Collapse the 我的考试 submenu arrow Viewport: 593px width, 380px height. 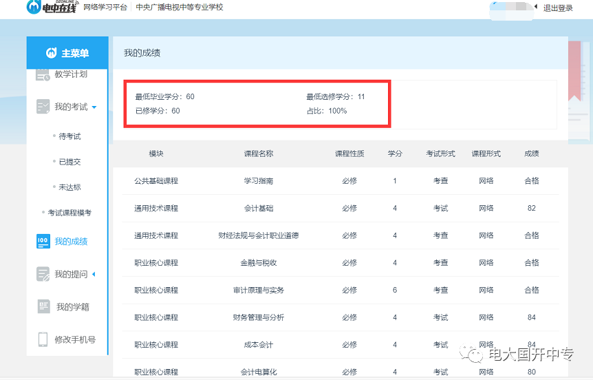pos(94,107)
